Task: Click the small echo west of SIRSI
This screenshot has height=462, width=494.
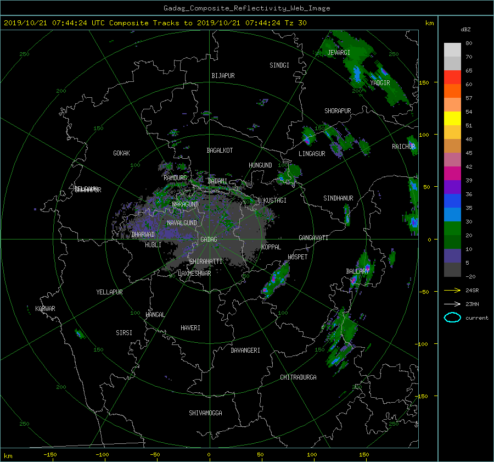Action: [x=79, y=333]
